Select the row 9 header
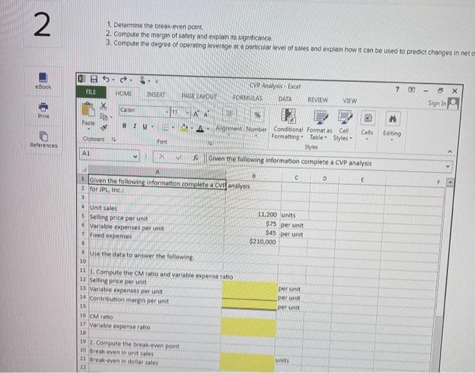The height and width of the screenshot is (373, 475). pos(83,252)
